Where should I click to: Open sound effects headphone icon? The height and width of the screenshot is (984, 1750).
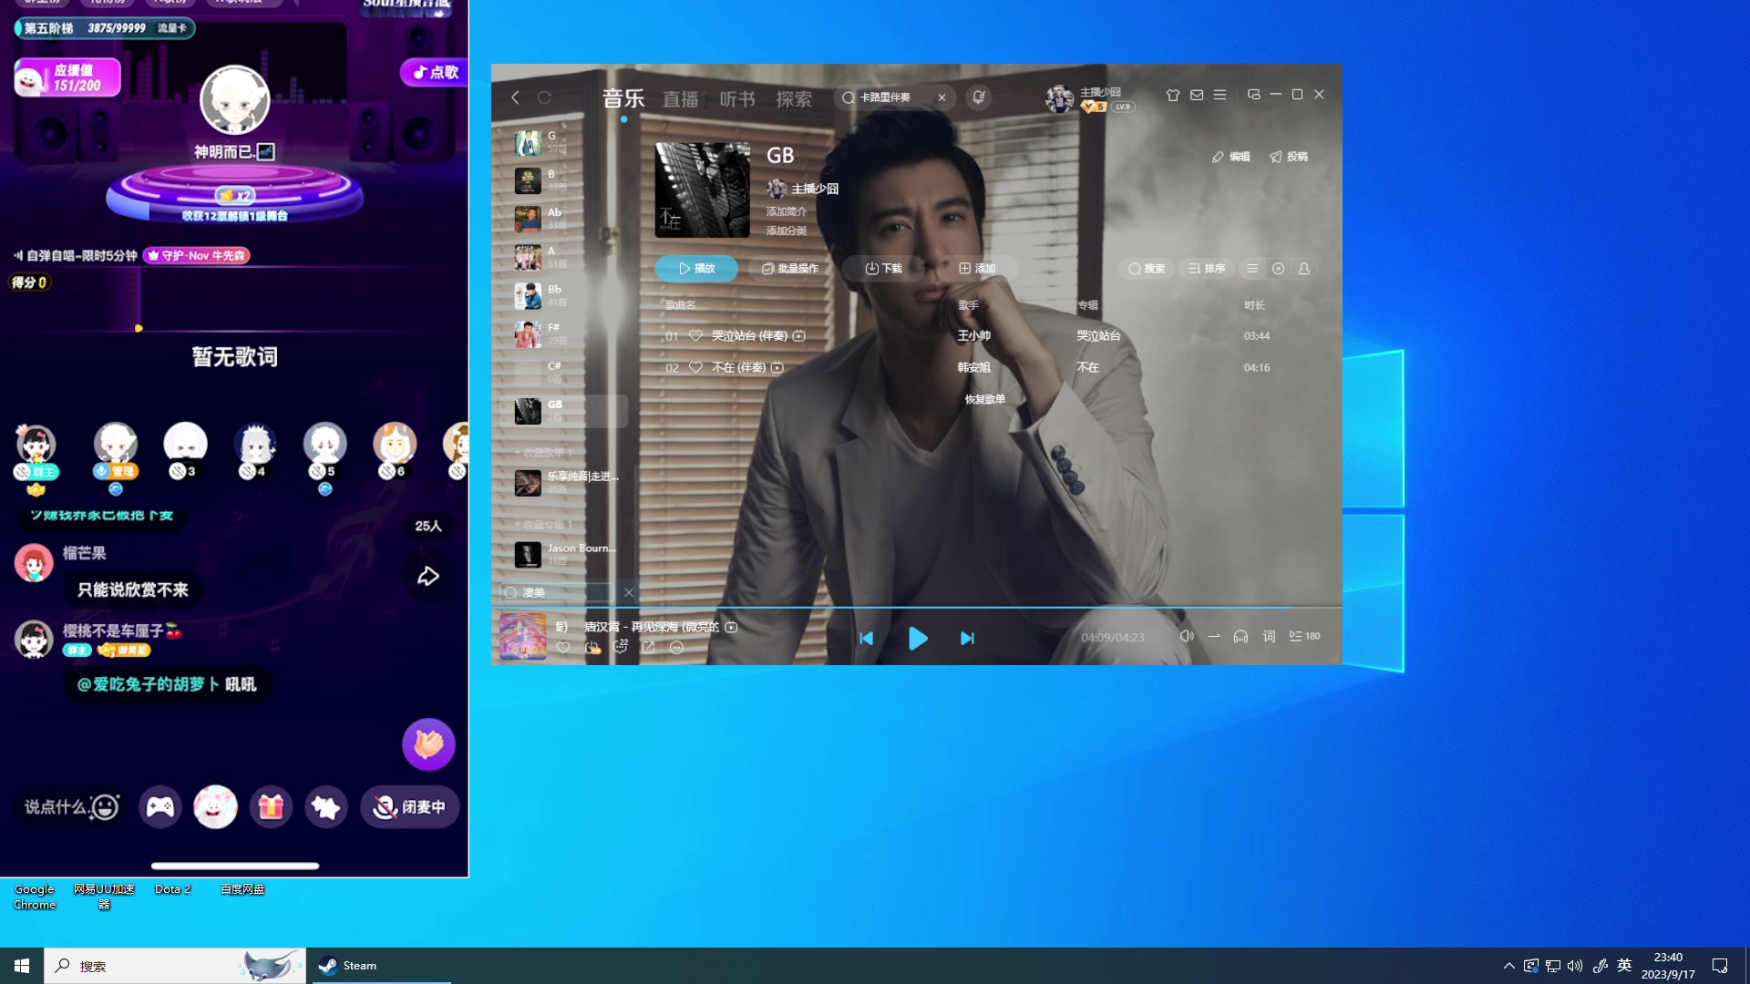tap(1240, 636)
